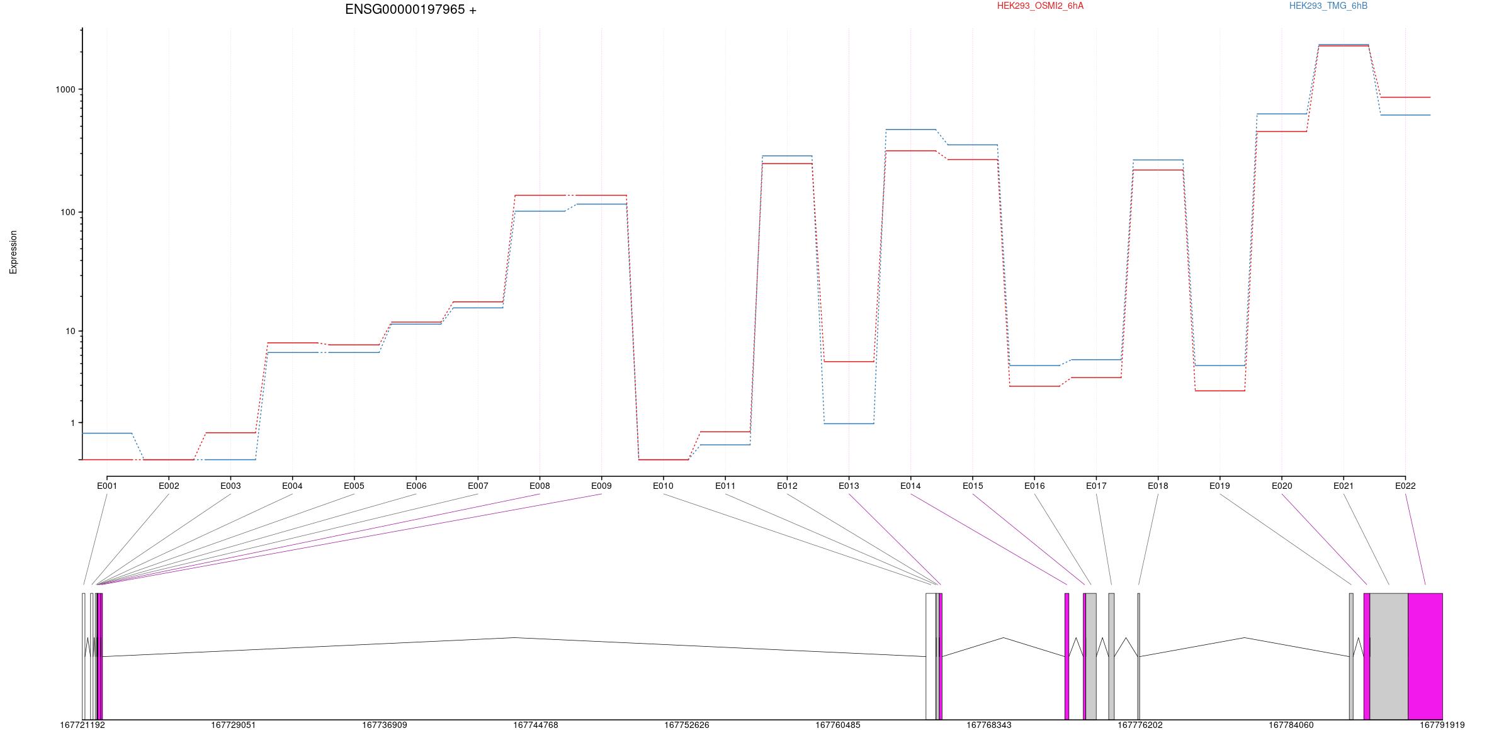Click genomic coordinate 167776202
The height and width of the screenshot is (755, 1511).
click(x=1140, y=725)
